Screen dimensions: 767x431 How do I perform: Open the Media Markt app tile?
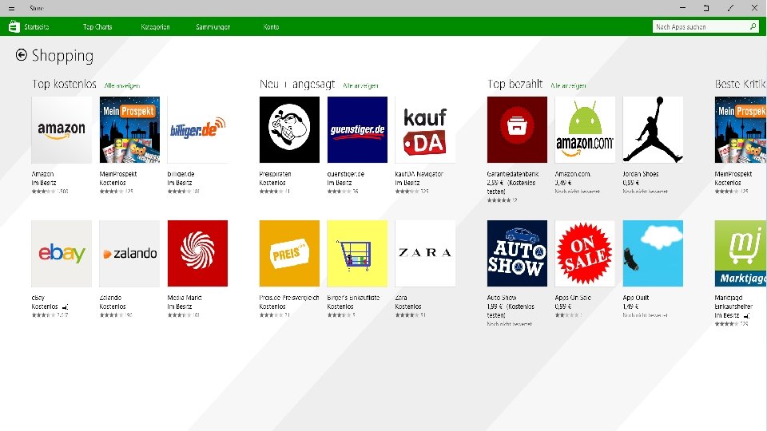pos(197,253)
